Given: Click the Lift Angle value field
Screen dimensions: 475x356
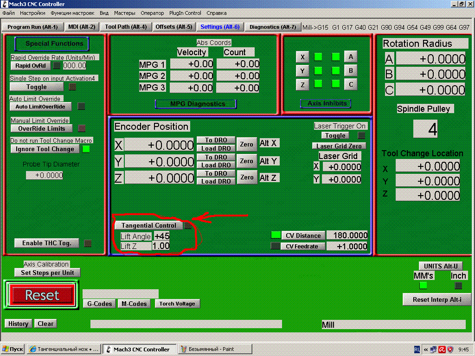Looking at the screenshot, I should tap(162, 236).
